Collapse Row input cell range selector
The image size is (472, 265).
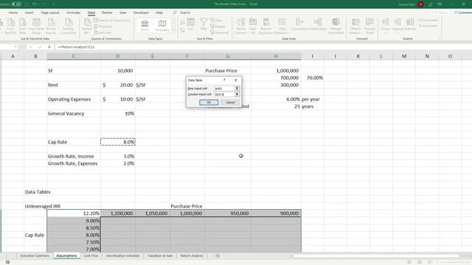[237, 88]
